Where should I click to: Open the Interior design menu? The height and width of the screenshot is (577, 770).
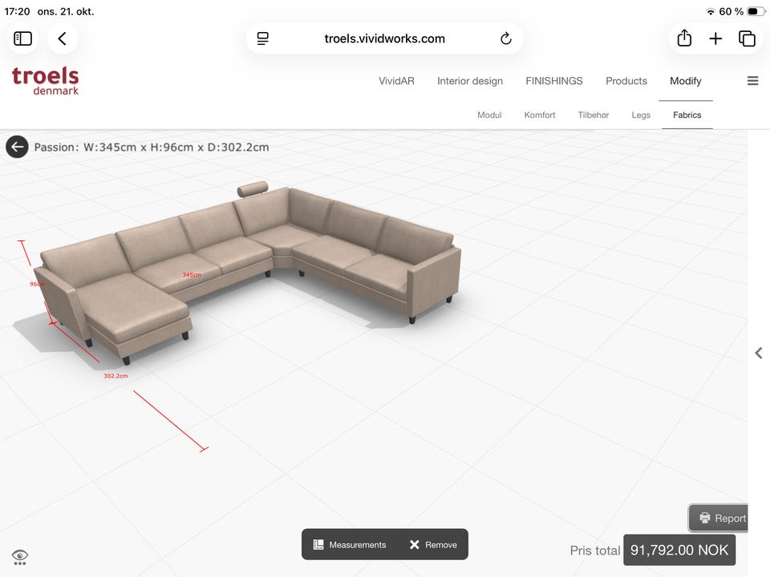(x=470, y=81)
